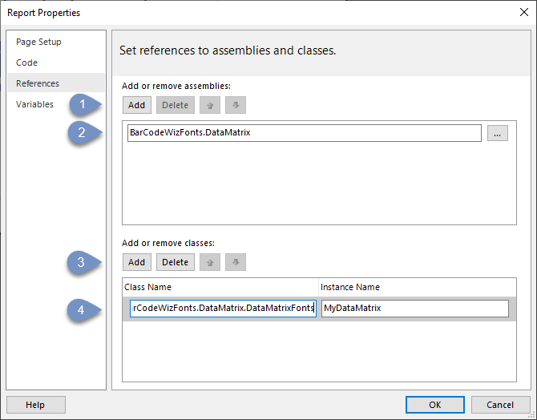Screen dimensions: 537x420
Task: Add a new class entry
Action: click(136, 262)
